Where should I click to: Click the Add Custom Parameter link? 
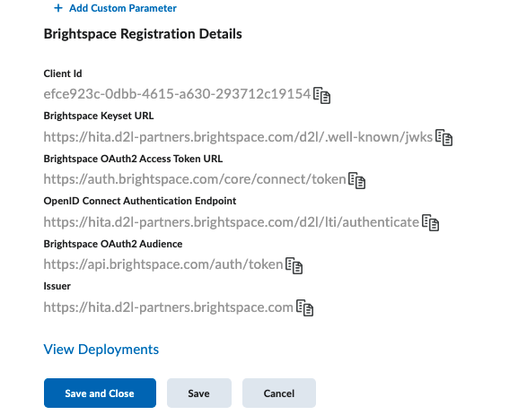[x=123, y=8]
